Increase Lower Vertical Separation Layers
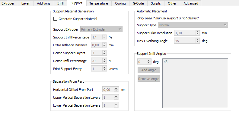This screenshot has height=116, width=239. 116,104
